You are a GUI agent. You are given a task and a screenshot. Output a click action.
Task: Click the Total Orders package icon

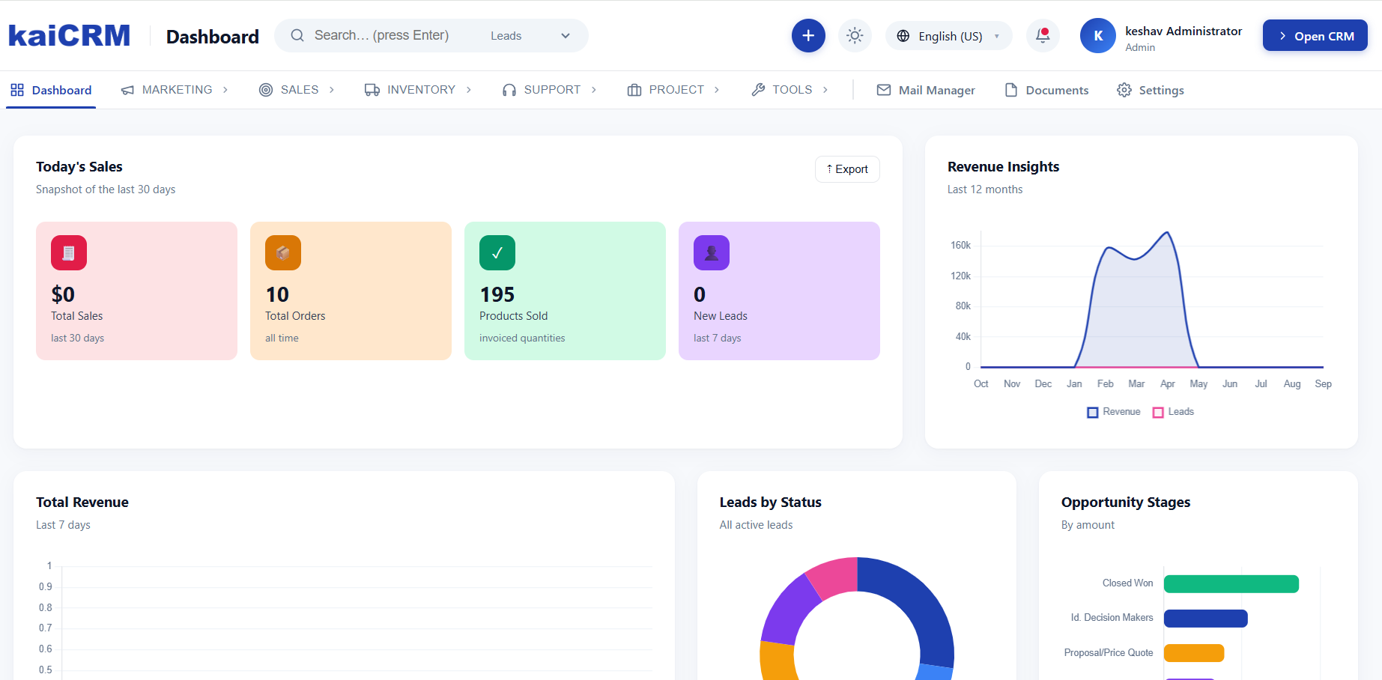point(283,253)
